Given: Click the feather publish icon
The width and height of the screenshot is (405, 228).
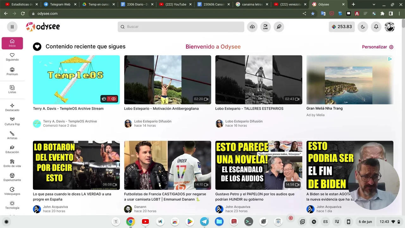Looking at the screenshot, I should click(279, 27).
